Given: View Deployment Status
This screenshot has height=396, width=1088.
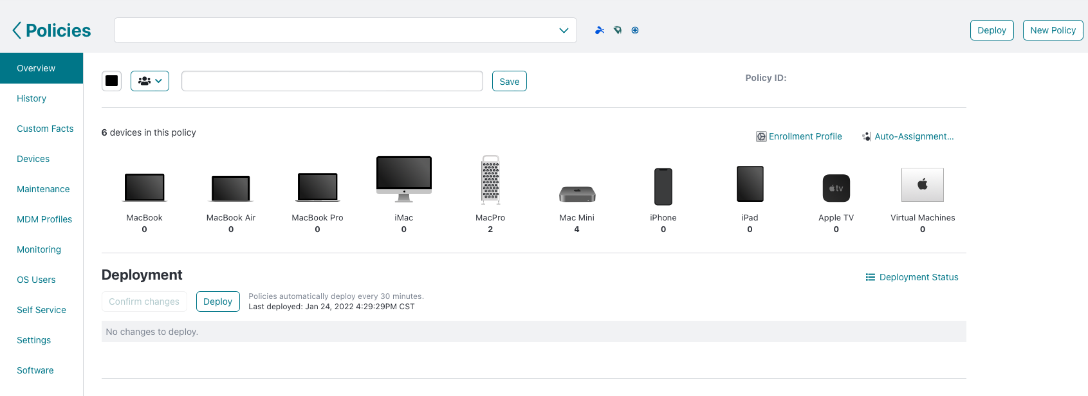Looking at the screenshot, I should 912,277.
